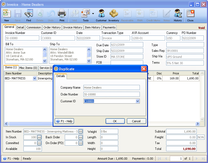Go to previous record navigation arrow

point(166,159)
